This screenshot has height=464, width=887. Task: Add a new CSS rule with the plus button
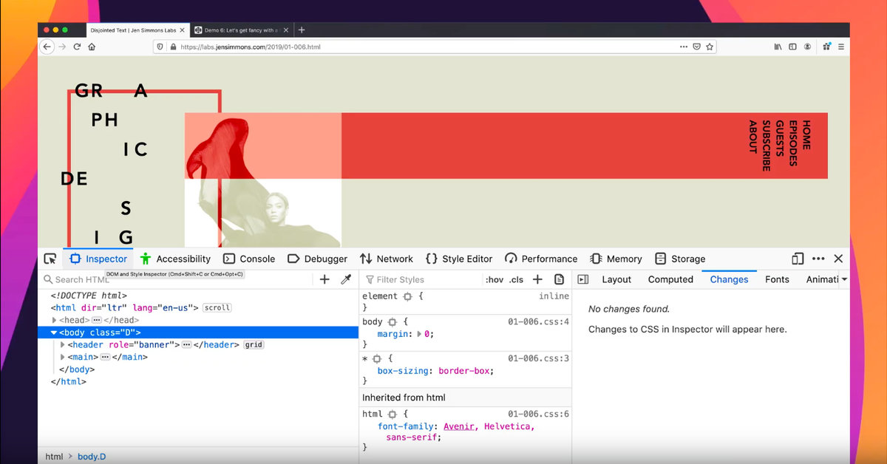point(537,279)
